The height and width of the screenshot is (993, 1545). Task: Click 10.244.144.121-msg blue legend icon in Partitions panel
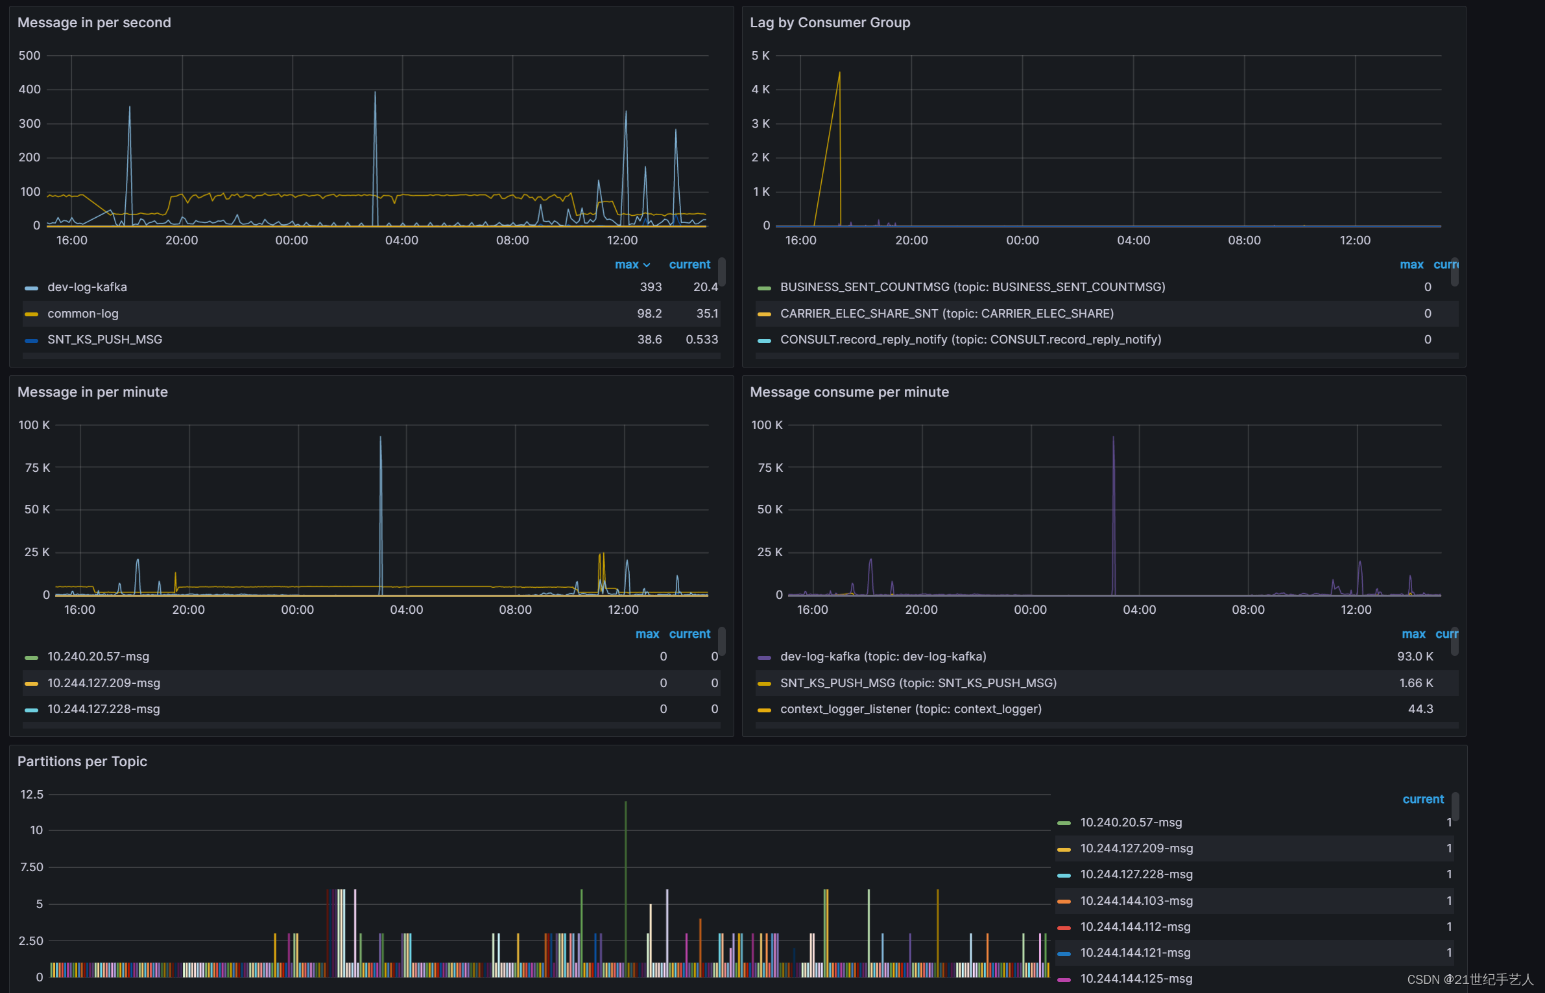pos(1064,953)
